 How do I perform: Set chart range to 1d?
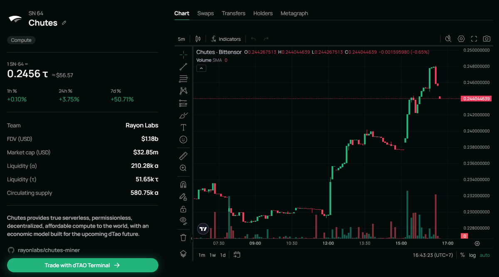click(223, 255)
